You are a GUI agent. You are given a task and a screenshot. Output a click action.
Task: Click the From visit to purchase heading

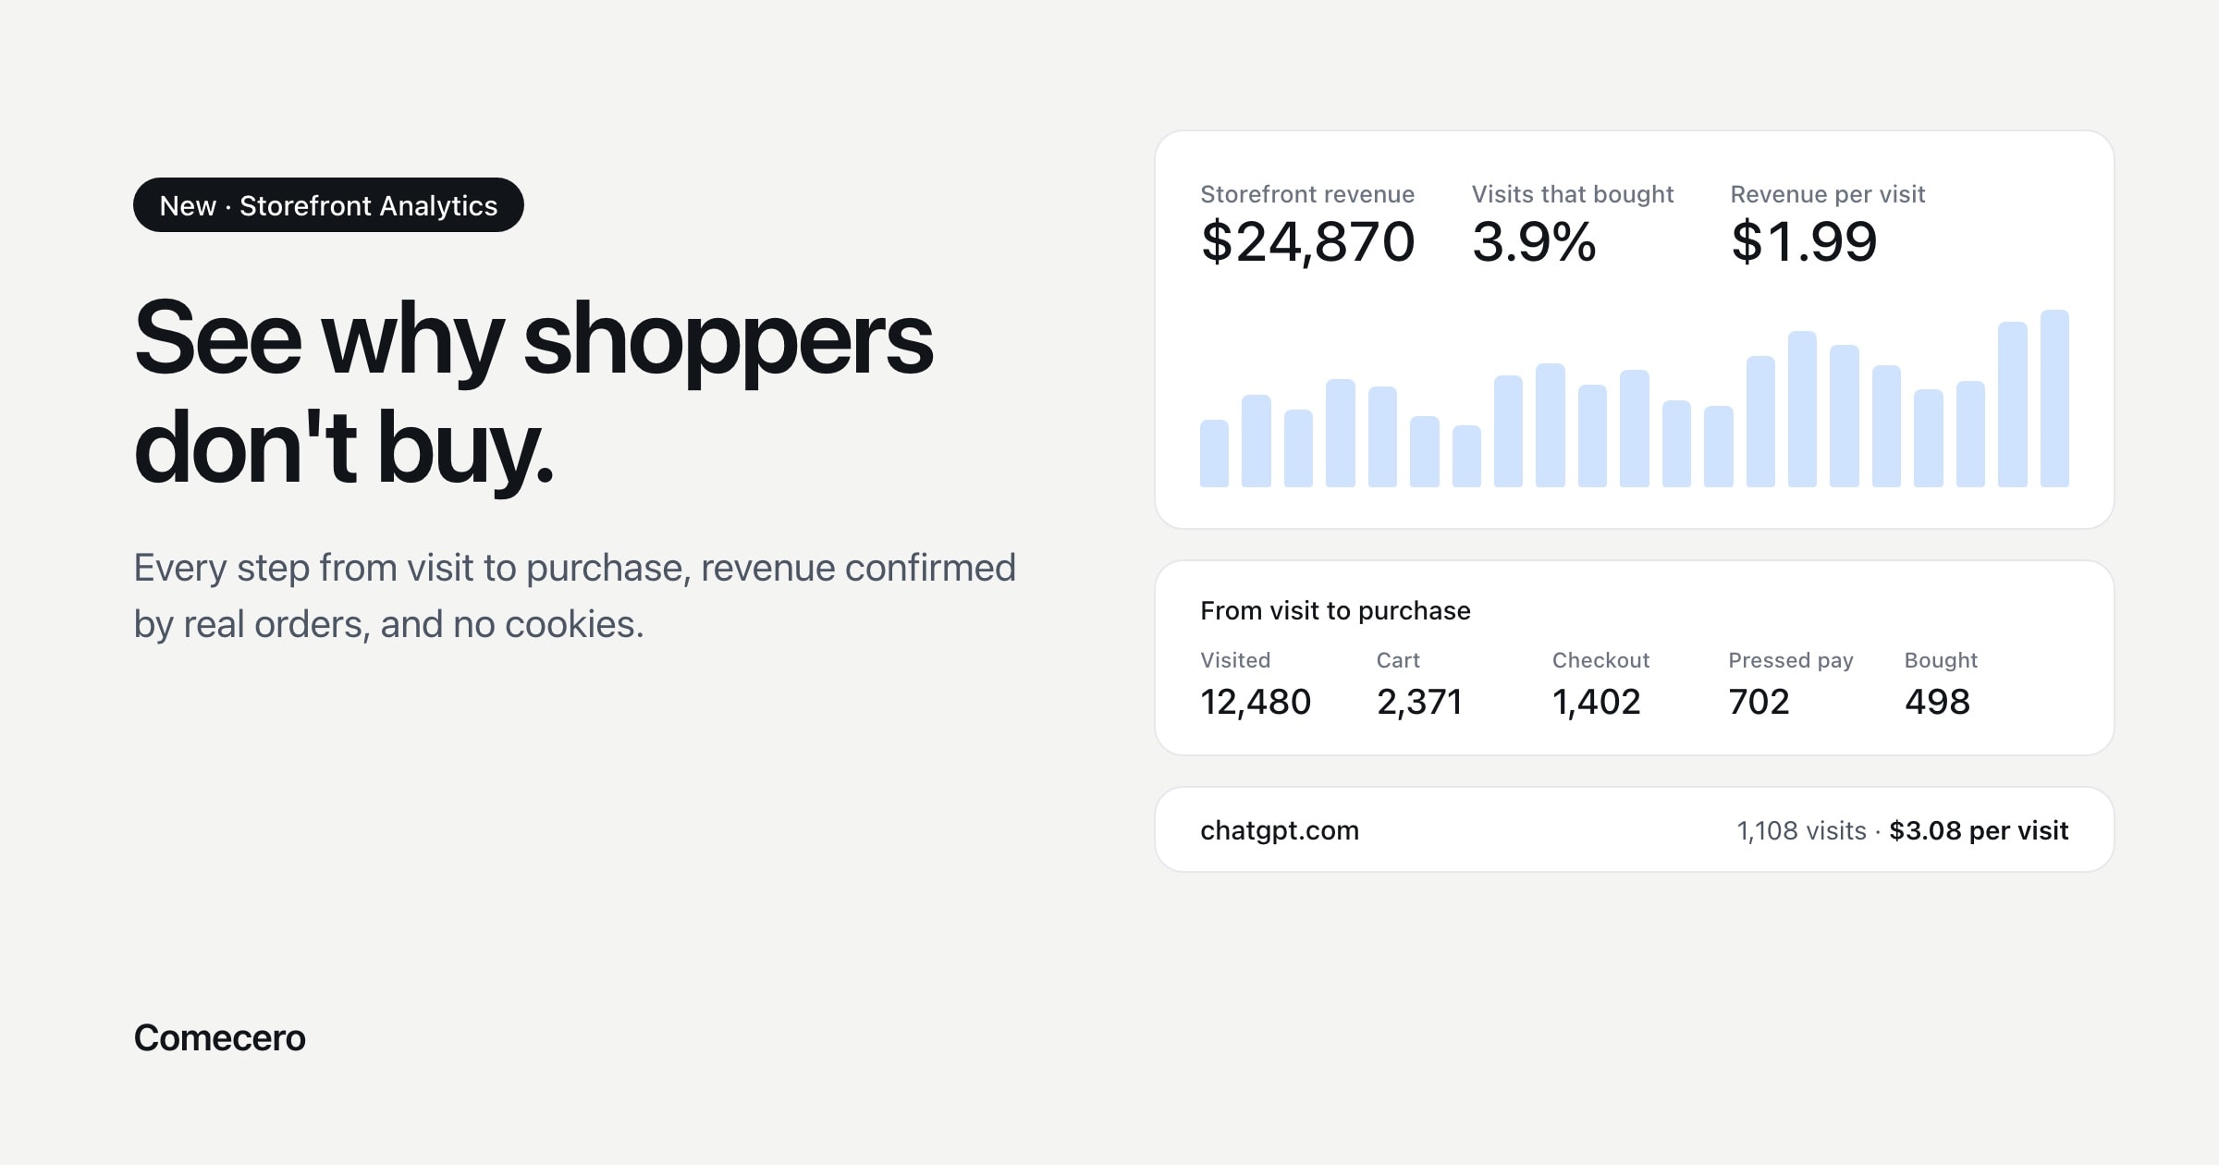tap(1335, 611)
